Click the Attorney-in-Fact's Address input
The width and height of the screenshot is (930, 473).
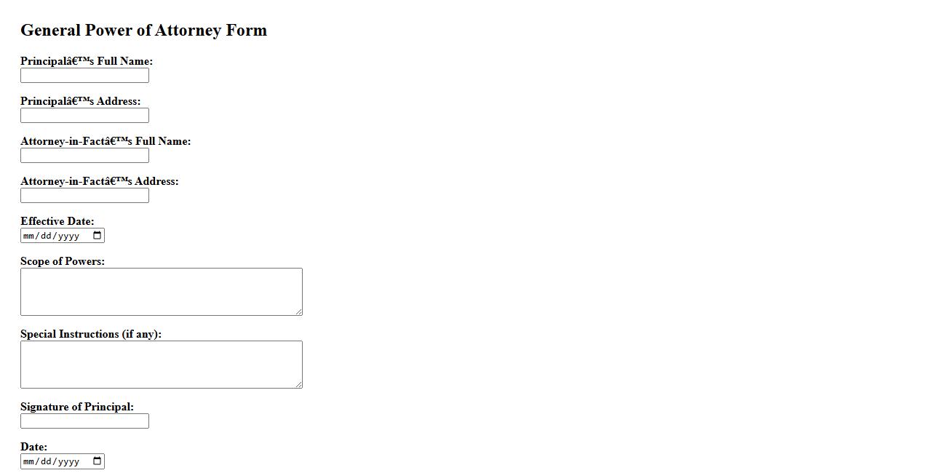84,196
